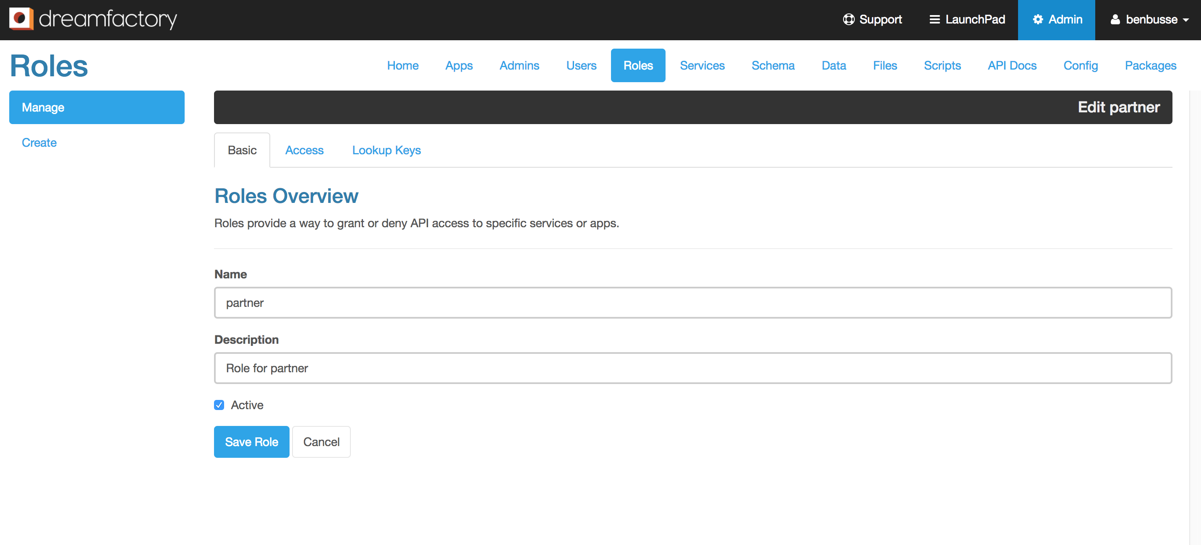Open the API Docs section

[x=1012, y=65]
